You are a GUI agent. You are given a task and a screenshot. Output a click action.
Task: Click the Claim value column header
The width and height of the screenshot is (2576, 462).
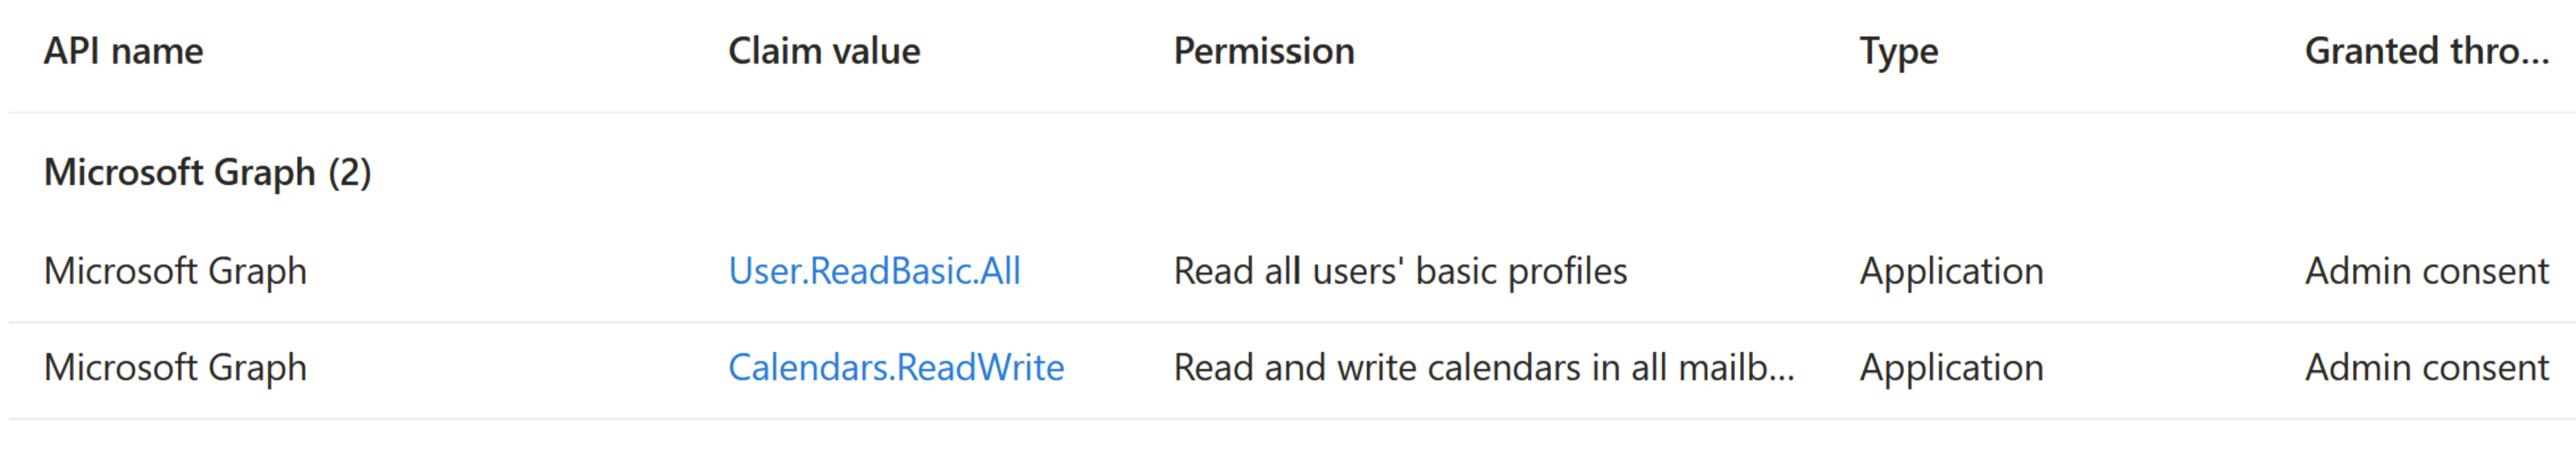click(823, 51)
